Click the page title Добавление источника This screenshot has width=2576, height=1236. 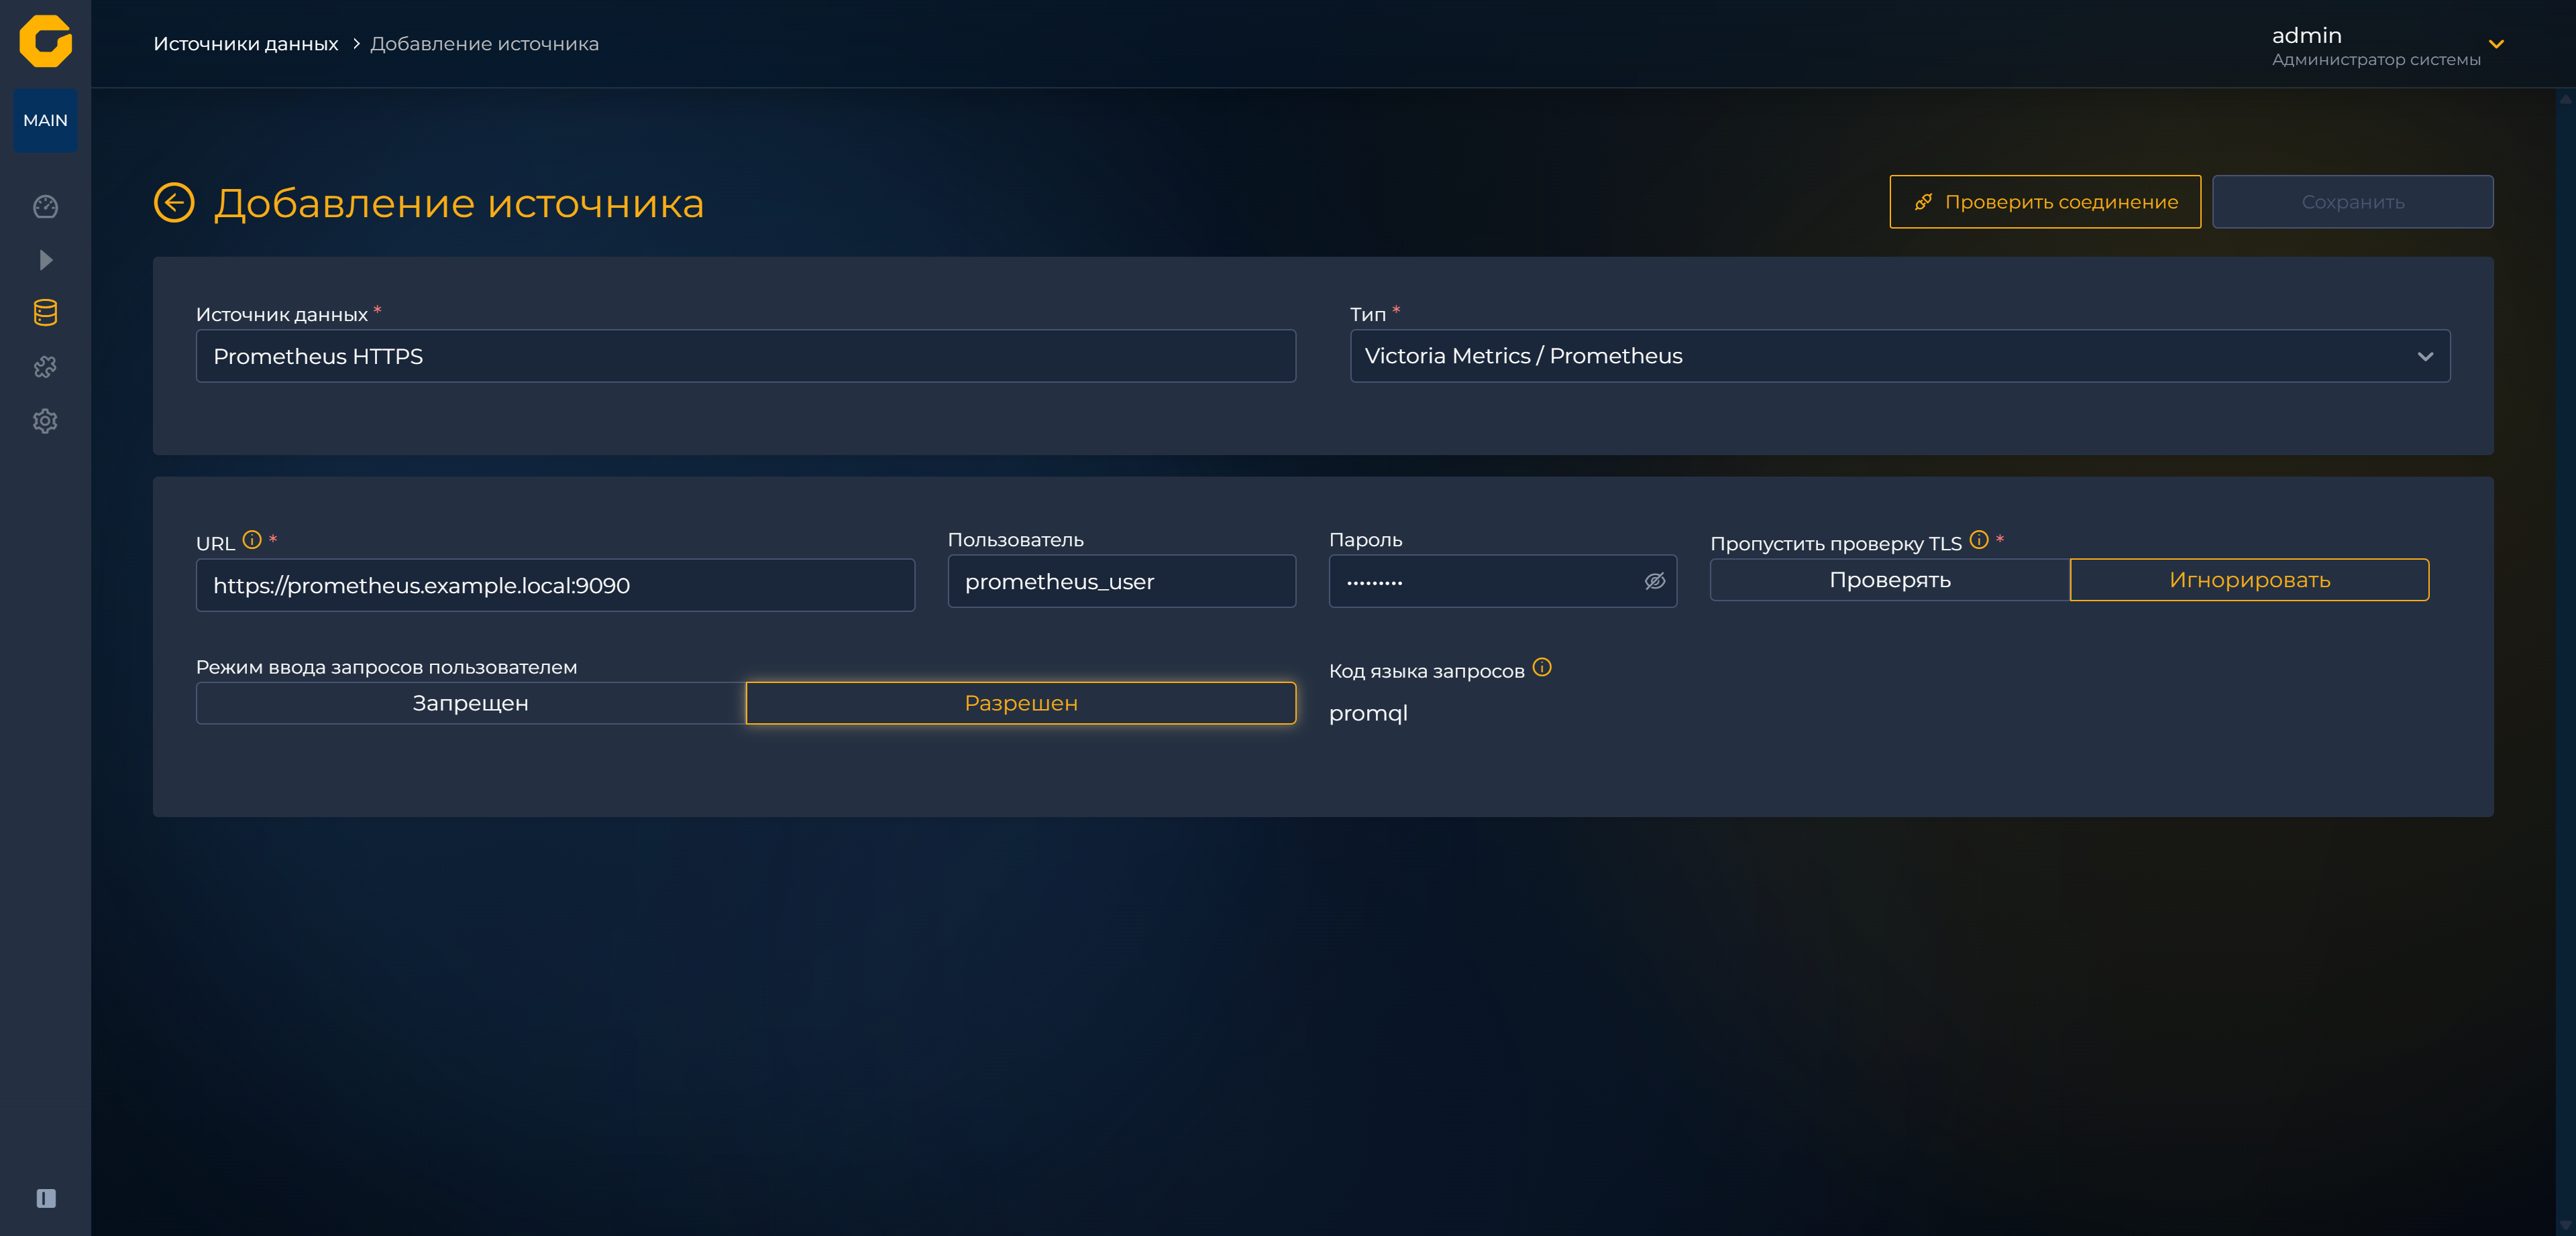click(459, 203)
